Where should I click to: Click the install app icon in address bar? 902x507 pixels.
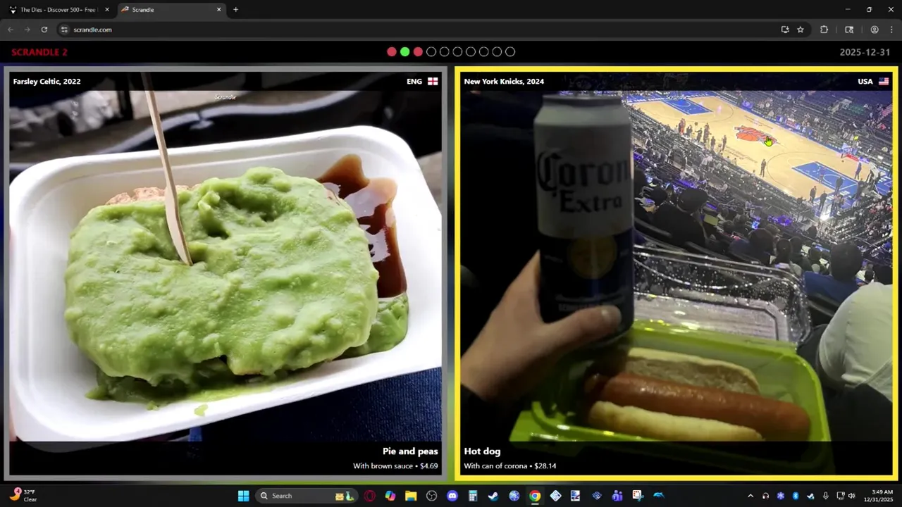point(785,30)
